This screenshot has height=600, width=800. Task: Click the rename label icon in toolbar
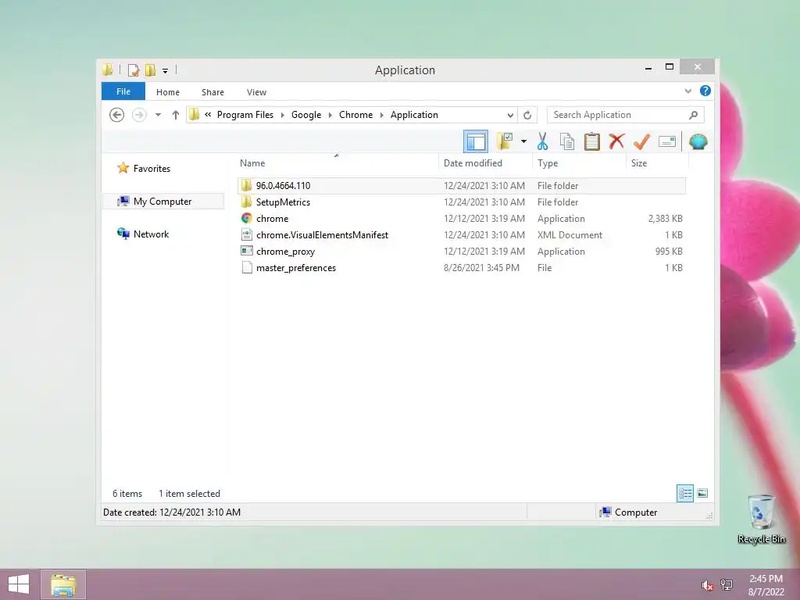point(667,141)
